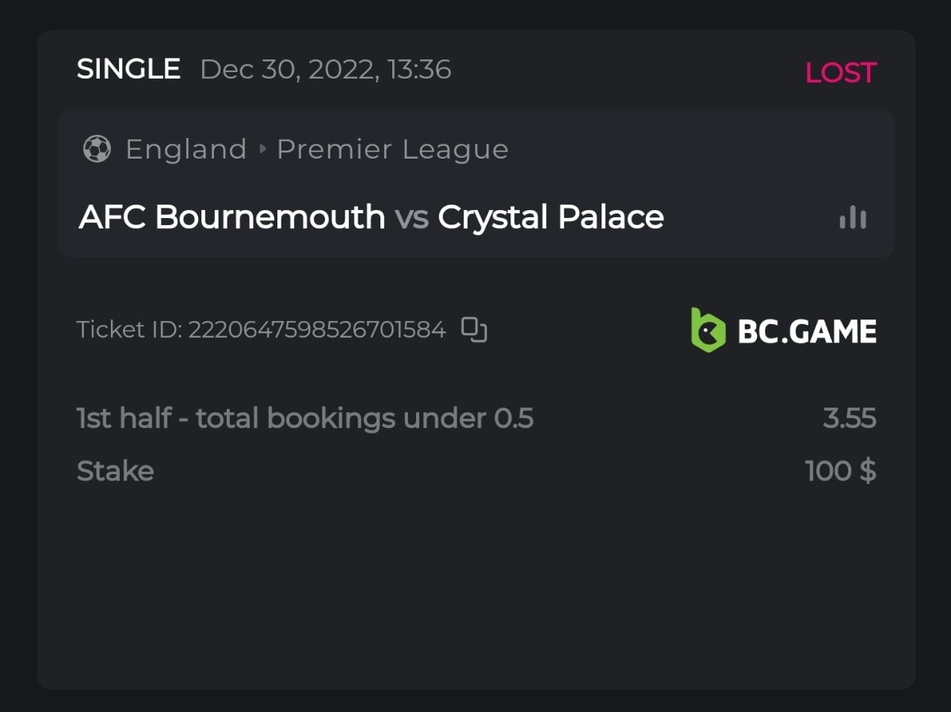Image resolution: width=951 pixels, height=712 pixels.
Task: Open the Premier League link
Action: coord(392,149)
